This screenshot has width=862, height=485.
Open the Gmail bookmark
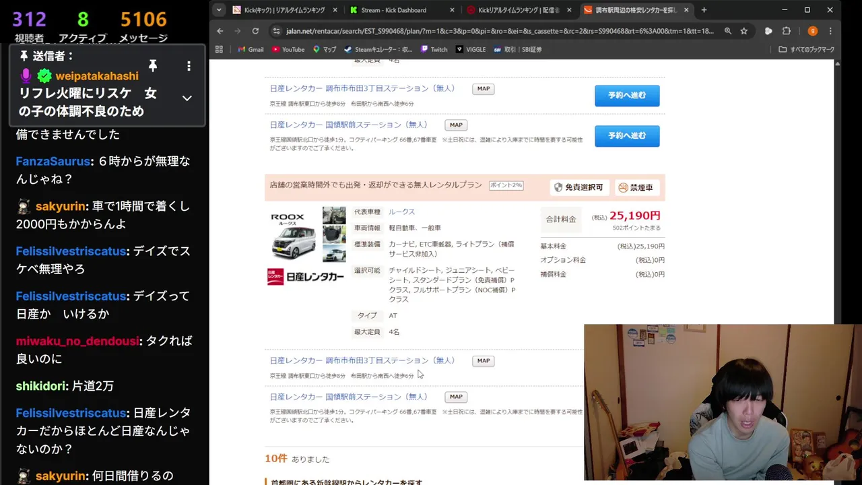(251, 49)
